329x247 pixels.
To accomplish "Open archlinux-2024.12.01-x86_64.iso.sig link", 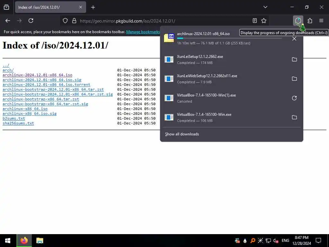I will click(x=42, y=80).
